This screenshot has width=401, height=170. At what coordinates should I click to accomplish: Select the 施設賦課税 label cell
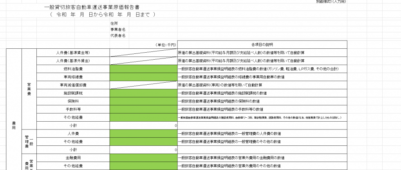pos(73,93)
